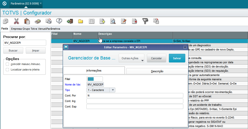Click the Cancelar button
The height and width of the screenshot is (129, 248).
click(x=156, y=58)
